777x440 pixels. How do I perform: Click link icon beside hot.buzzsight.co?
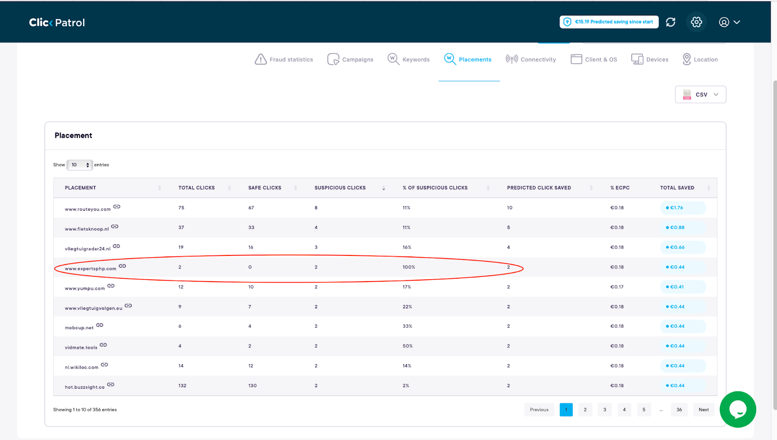point(111,385)
